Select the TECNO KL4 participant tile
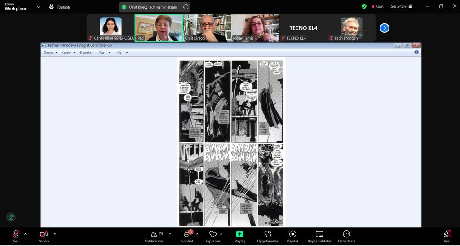The image size is (460, 246). point(303,28)
